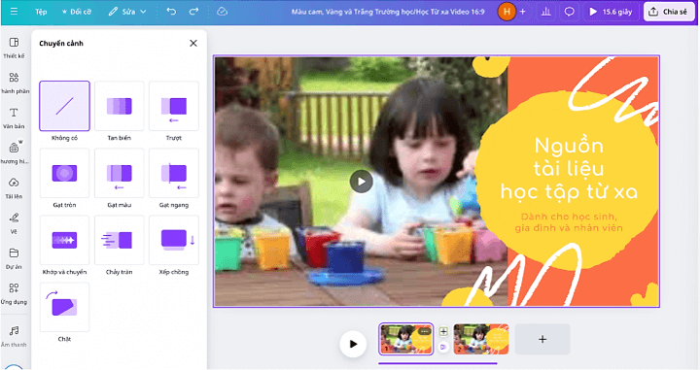Open the Thành phần elements tab
The width and height of the screenshot is (700, 370).
[14, 83]
